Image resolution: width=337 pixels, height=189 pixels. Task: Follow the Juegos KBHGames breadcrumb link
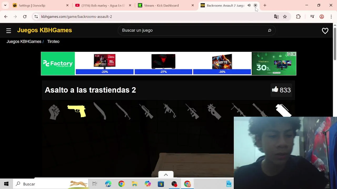(24, 41)
